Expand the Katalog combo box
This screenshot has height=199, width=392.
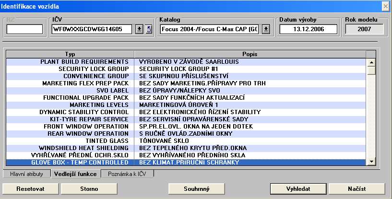tap(266, 29)
